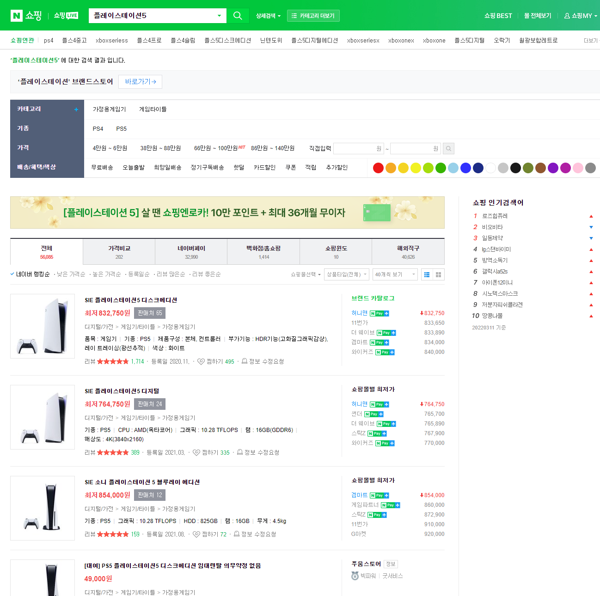Screen dimensions: 600x596
Task: Select the green color swatch
Action: [441, 168]
